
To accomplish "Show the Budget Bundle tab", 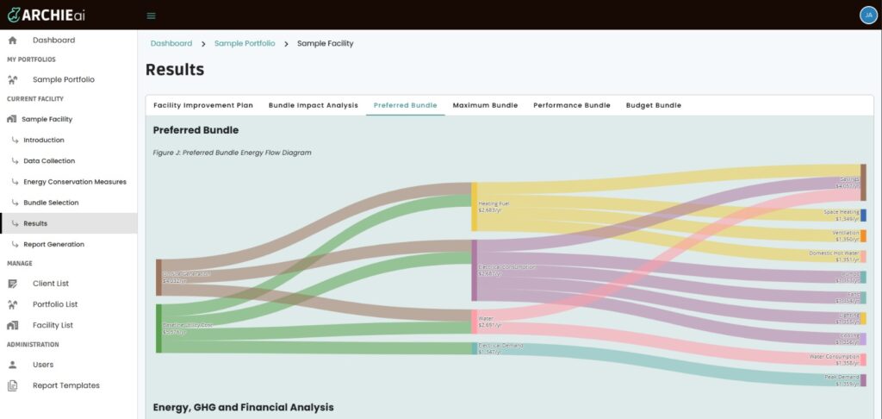I will (x=653, y=105).
